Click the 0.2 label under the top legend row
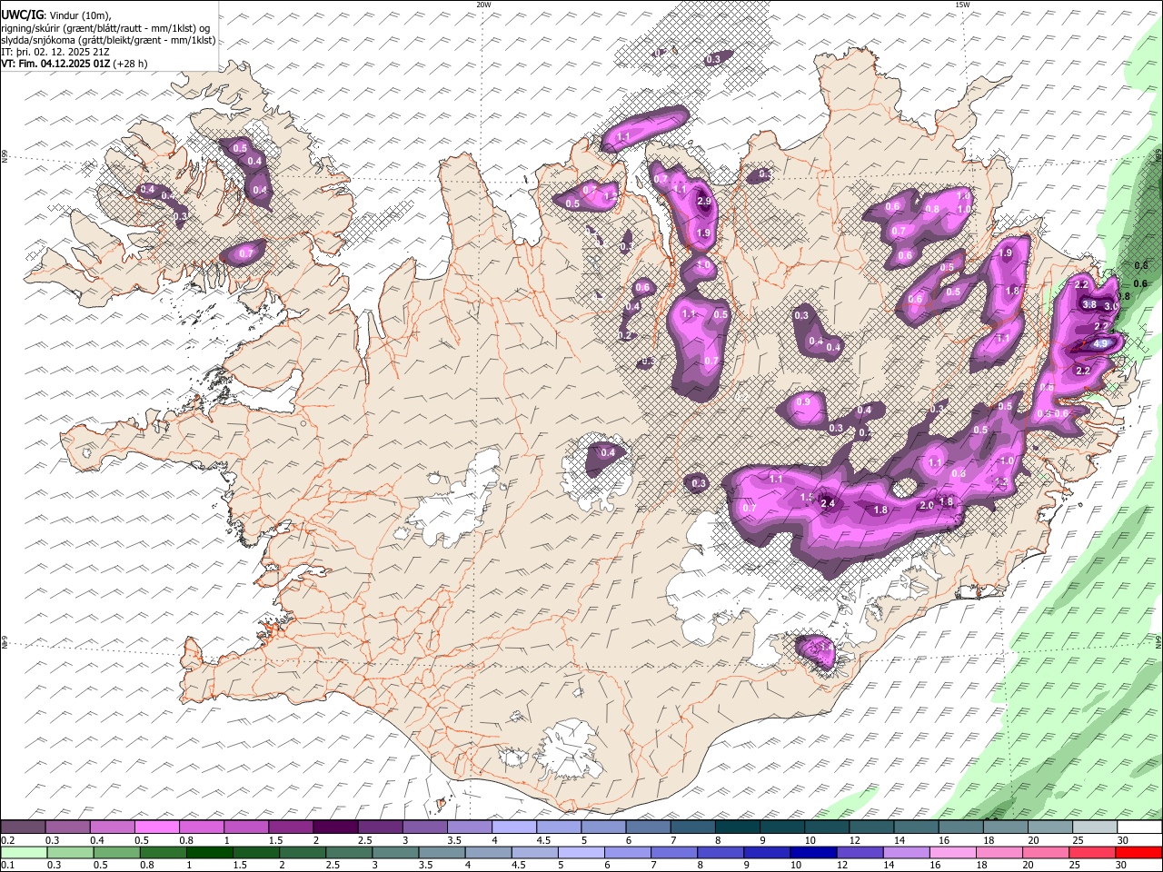The width and height of the screenshot is (1163, 872). click(x=6, y=840)
